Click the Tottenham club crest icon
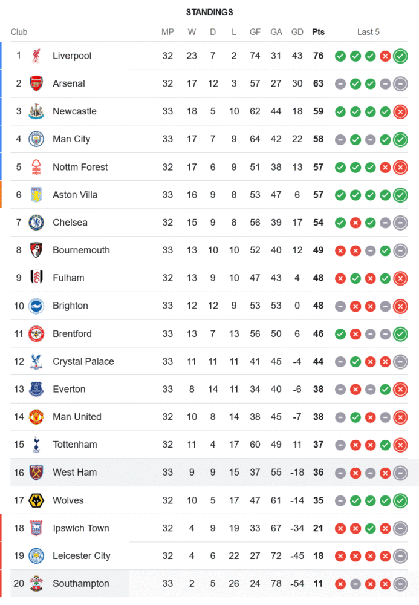419x605 pixels. pos(36,445)
